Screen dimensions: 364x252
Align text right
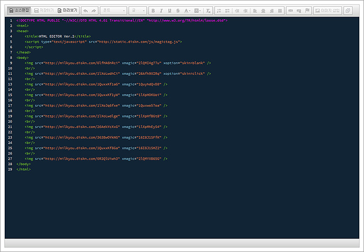pyautogui.click(x=271, y=11)
